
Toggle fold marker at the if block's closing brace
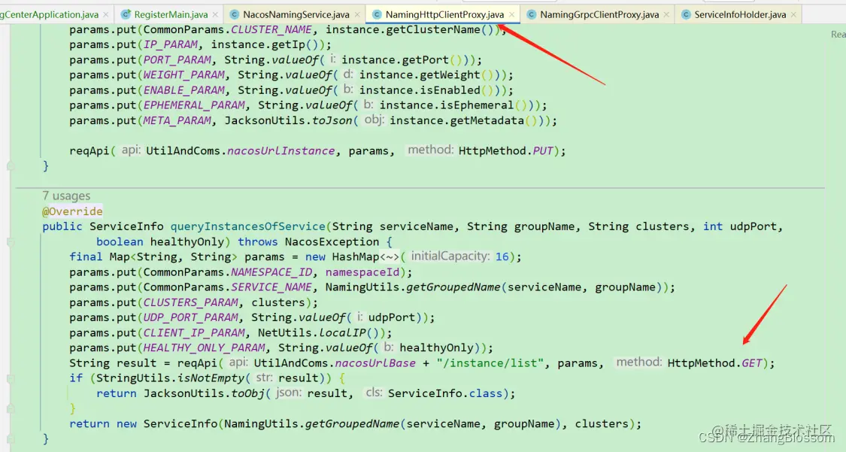point(11,409)
